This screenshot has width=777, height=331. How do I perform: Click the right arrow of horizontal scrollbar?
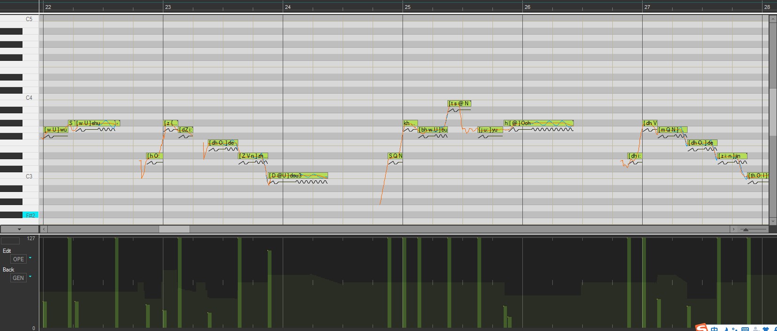pyautogui.click(x=733, y=229)
